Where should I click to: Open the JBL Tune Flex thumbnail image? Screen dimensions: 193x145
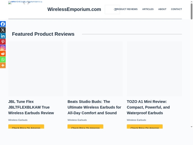point(36,69)
